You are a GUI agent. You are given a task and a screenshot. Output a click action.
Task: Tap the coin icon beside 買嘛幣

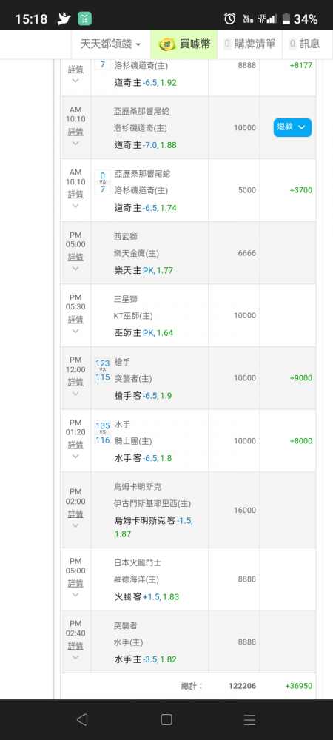(x=166, y=44)
